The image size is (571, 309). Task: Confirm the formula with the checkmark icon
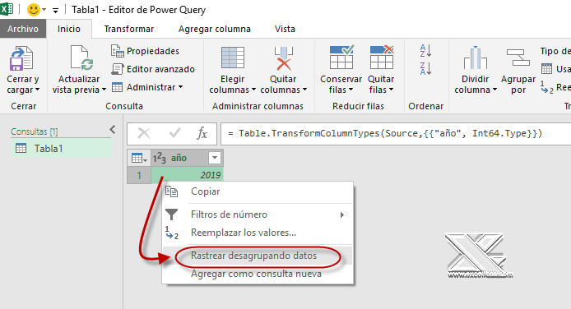[x=174, y=133]
